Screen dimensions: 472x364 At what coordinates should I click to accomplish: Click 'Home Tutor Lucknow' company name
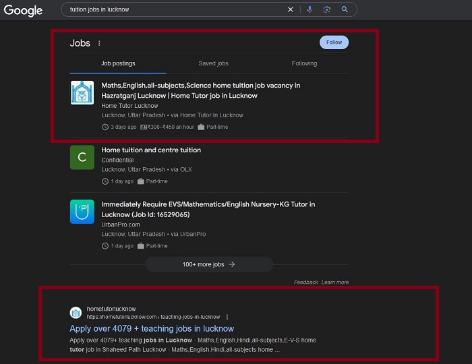click(129, 106)
